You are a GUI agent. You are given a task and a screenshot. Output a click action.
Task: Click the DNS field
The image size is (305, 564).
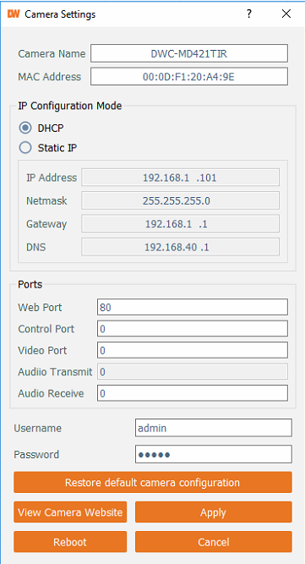tap(180, 247)
